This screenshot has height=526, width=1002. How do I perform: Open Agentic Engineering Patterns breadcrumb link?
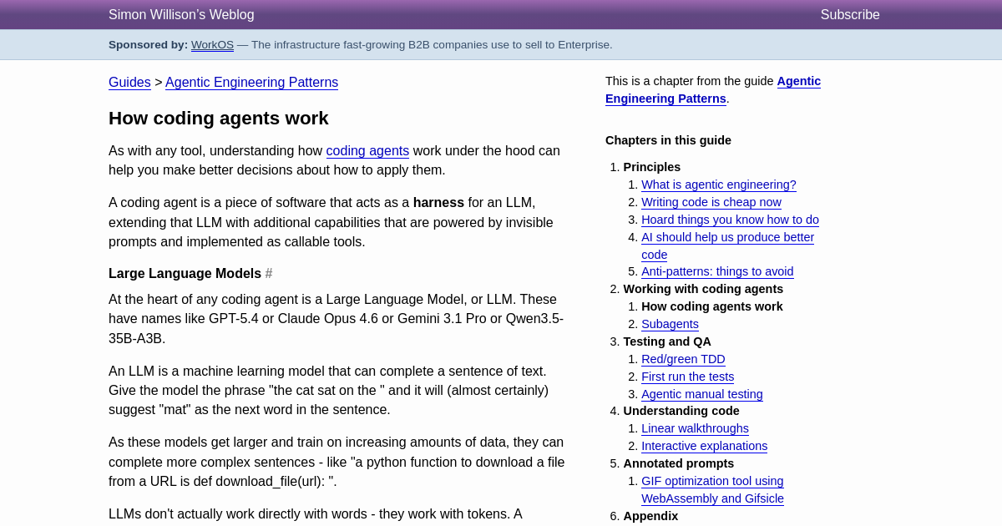[x=251, y=83]
